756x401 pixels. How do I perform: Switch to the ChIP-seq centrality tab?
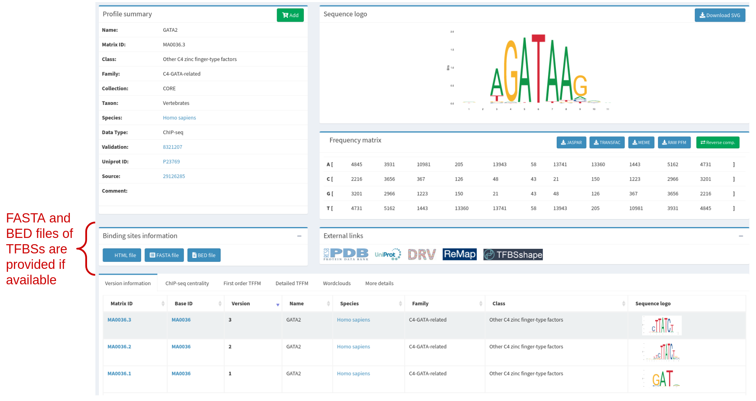coord(187,284)
